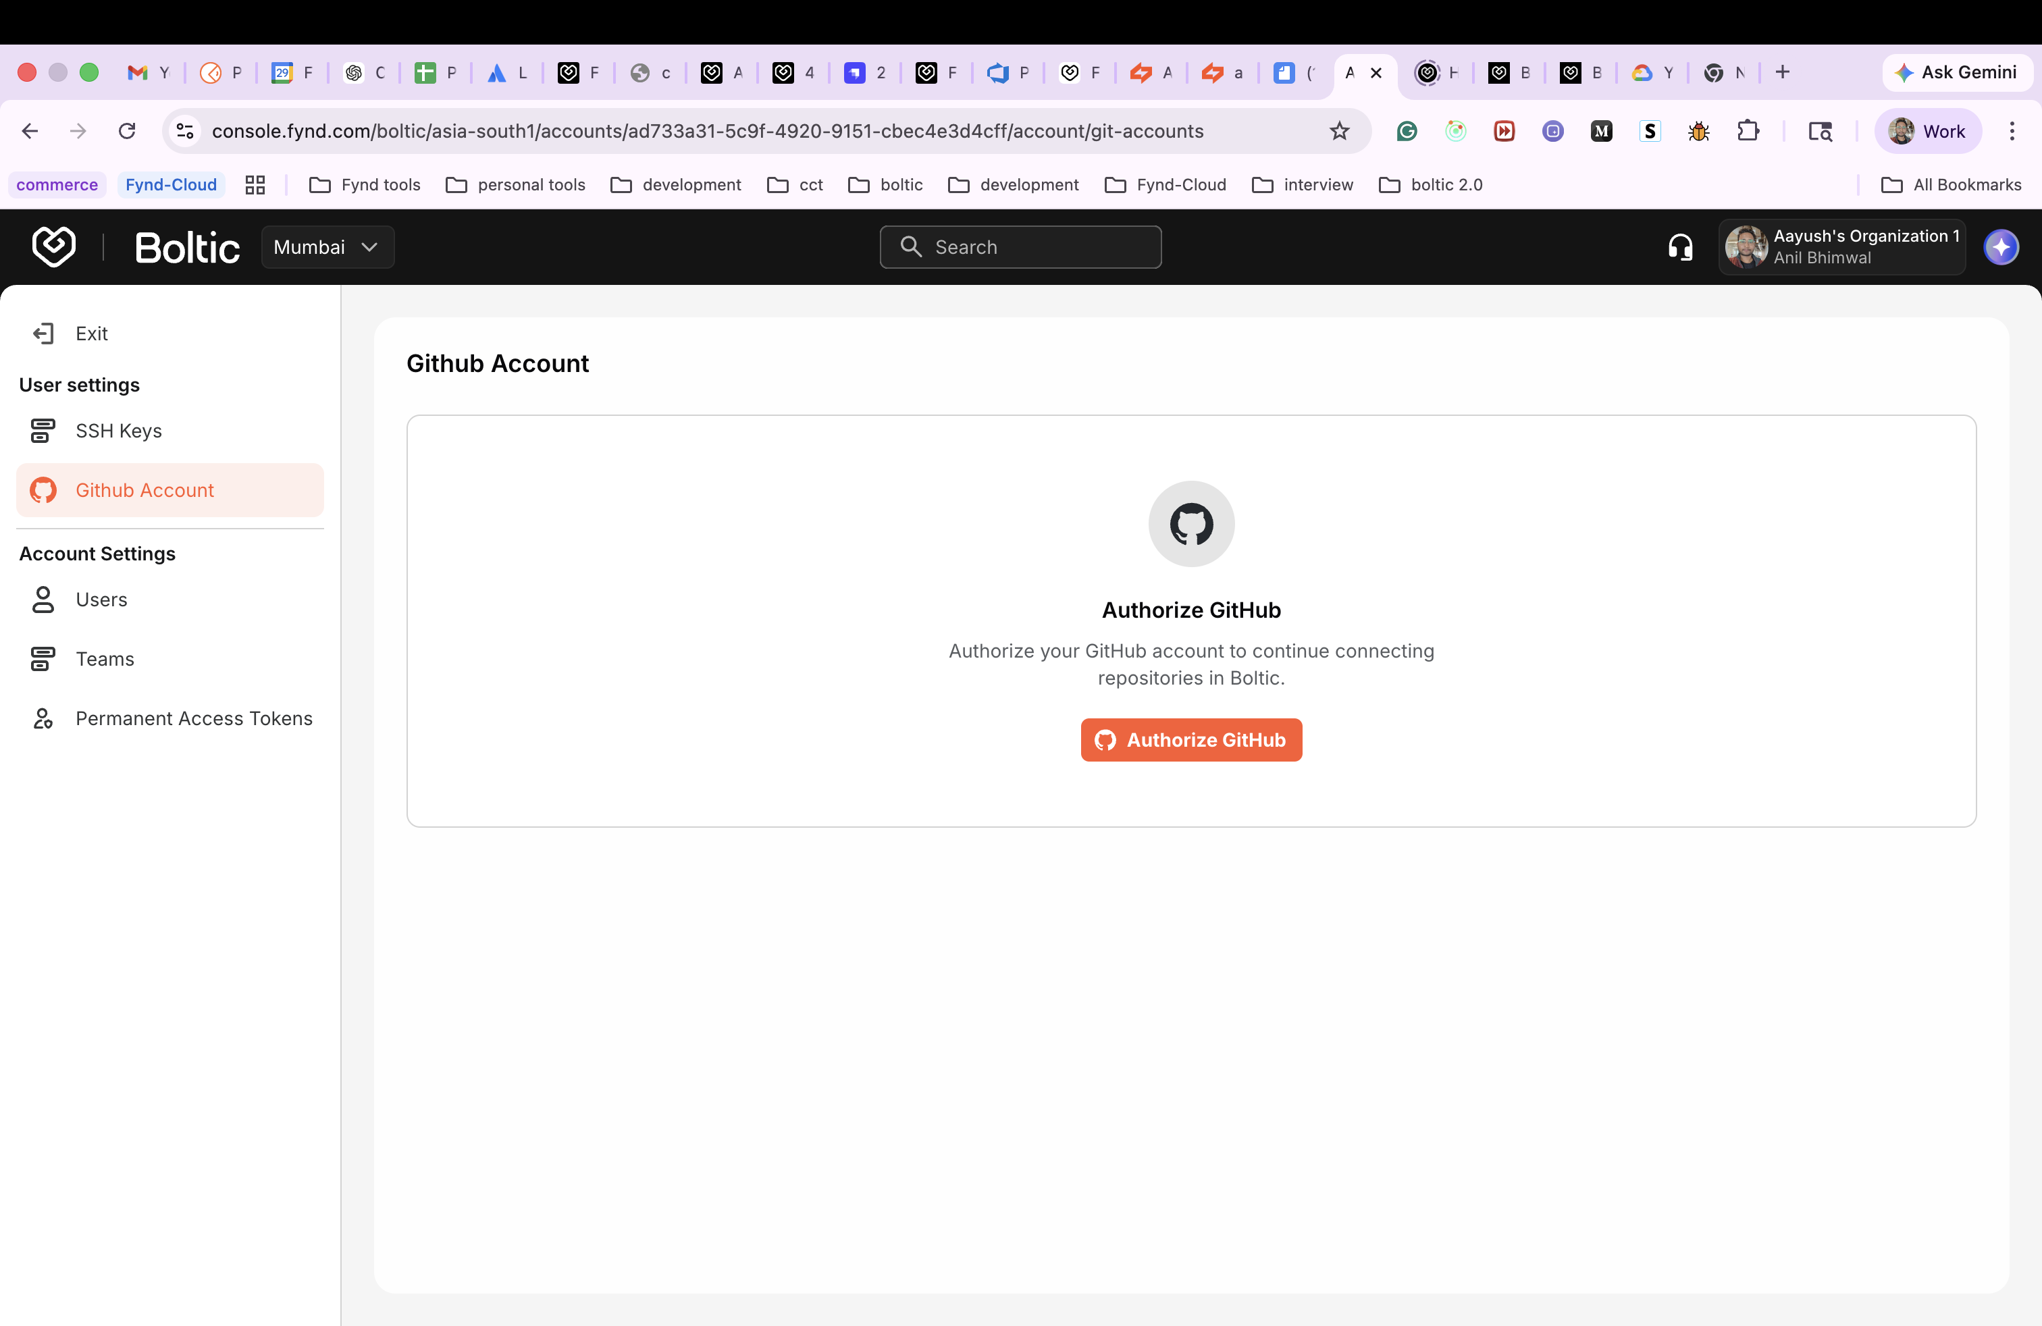Open Aayush's Organization 1 account switcher
Image resolution: width=2042 pixels, height=1326 pixels.
click(1841, 247)
